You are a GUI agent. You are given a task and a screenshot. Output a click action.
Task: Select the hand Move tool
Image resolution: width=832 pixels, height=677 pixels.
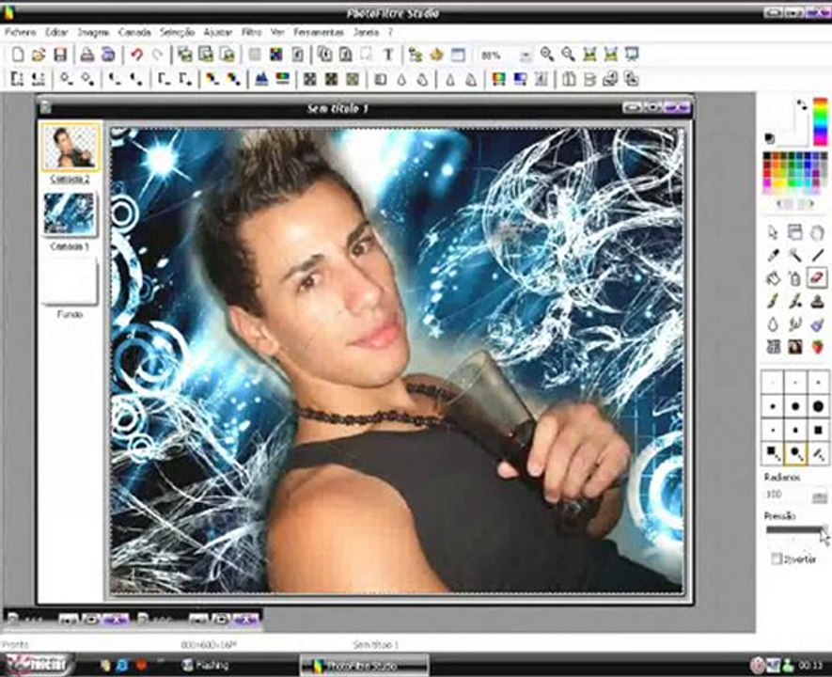click(818, 232)
